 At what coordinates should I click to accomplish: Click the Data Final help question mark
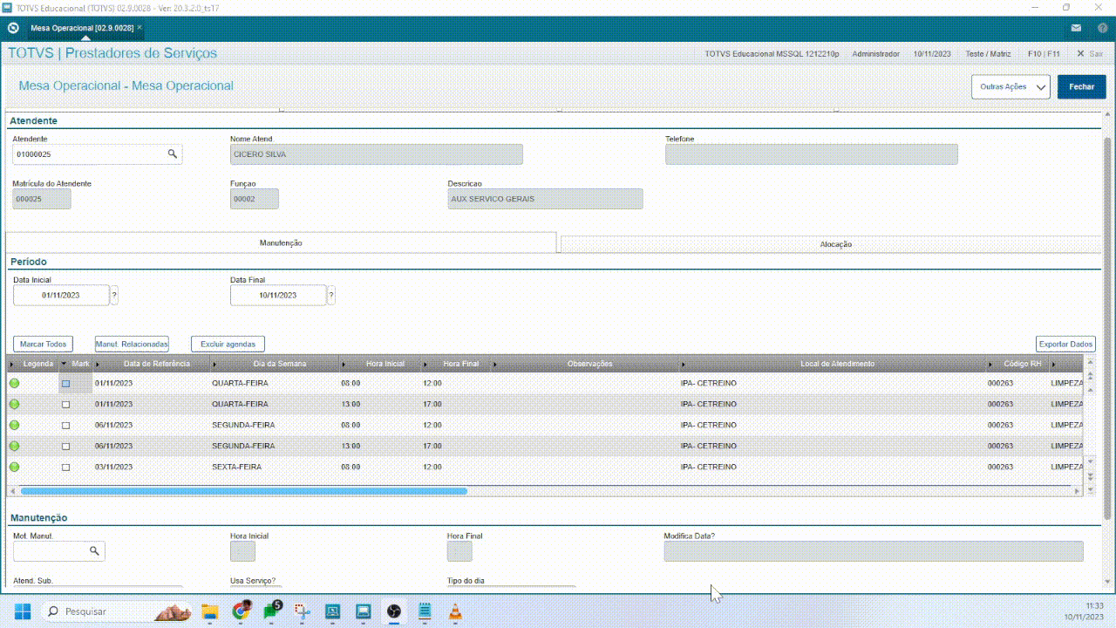[331, 296]
